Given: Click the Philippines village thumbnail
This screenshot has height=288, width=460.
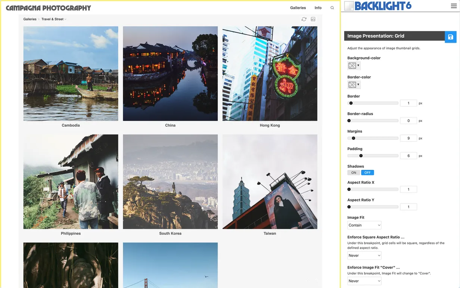Looking at the screenshot, I should pyautogui.click(x=71, y=181).
